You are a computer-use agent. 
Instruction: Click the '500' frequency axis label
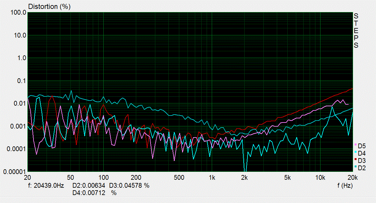click(179, 178)
